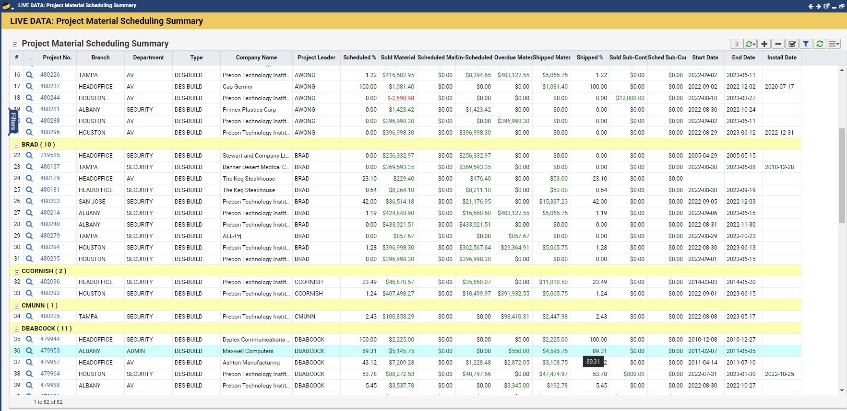Click the green refresh icon beside the funnel
The height and width of the screenshot is (411, 847).
click(820, 44)
